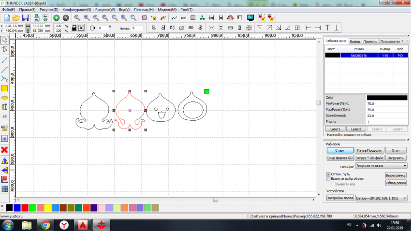Open the Конфигурация(S) menu
The height and width of the screenshot is (231, 411).
76,9
